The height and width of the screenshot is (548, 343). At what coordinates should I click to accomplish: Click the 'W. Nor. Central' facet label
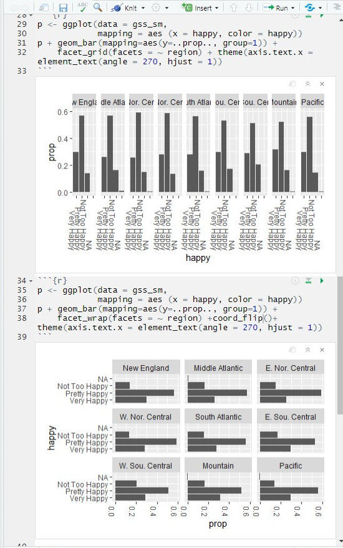(x=145, y=417)
